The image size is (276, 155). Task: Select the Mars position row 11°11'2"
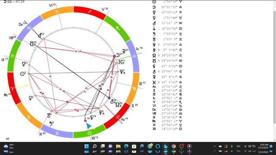pyautogui.click(x=167, y=23)
